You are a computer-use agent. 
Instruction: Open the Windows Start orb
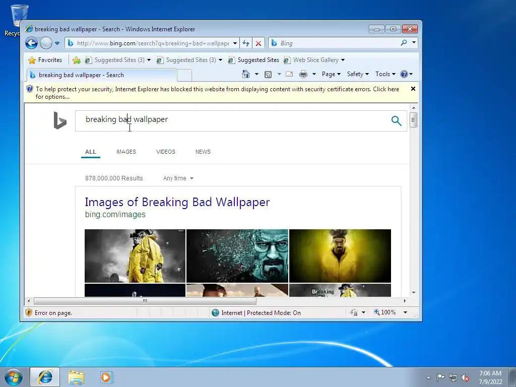[14, 377]
